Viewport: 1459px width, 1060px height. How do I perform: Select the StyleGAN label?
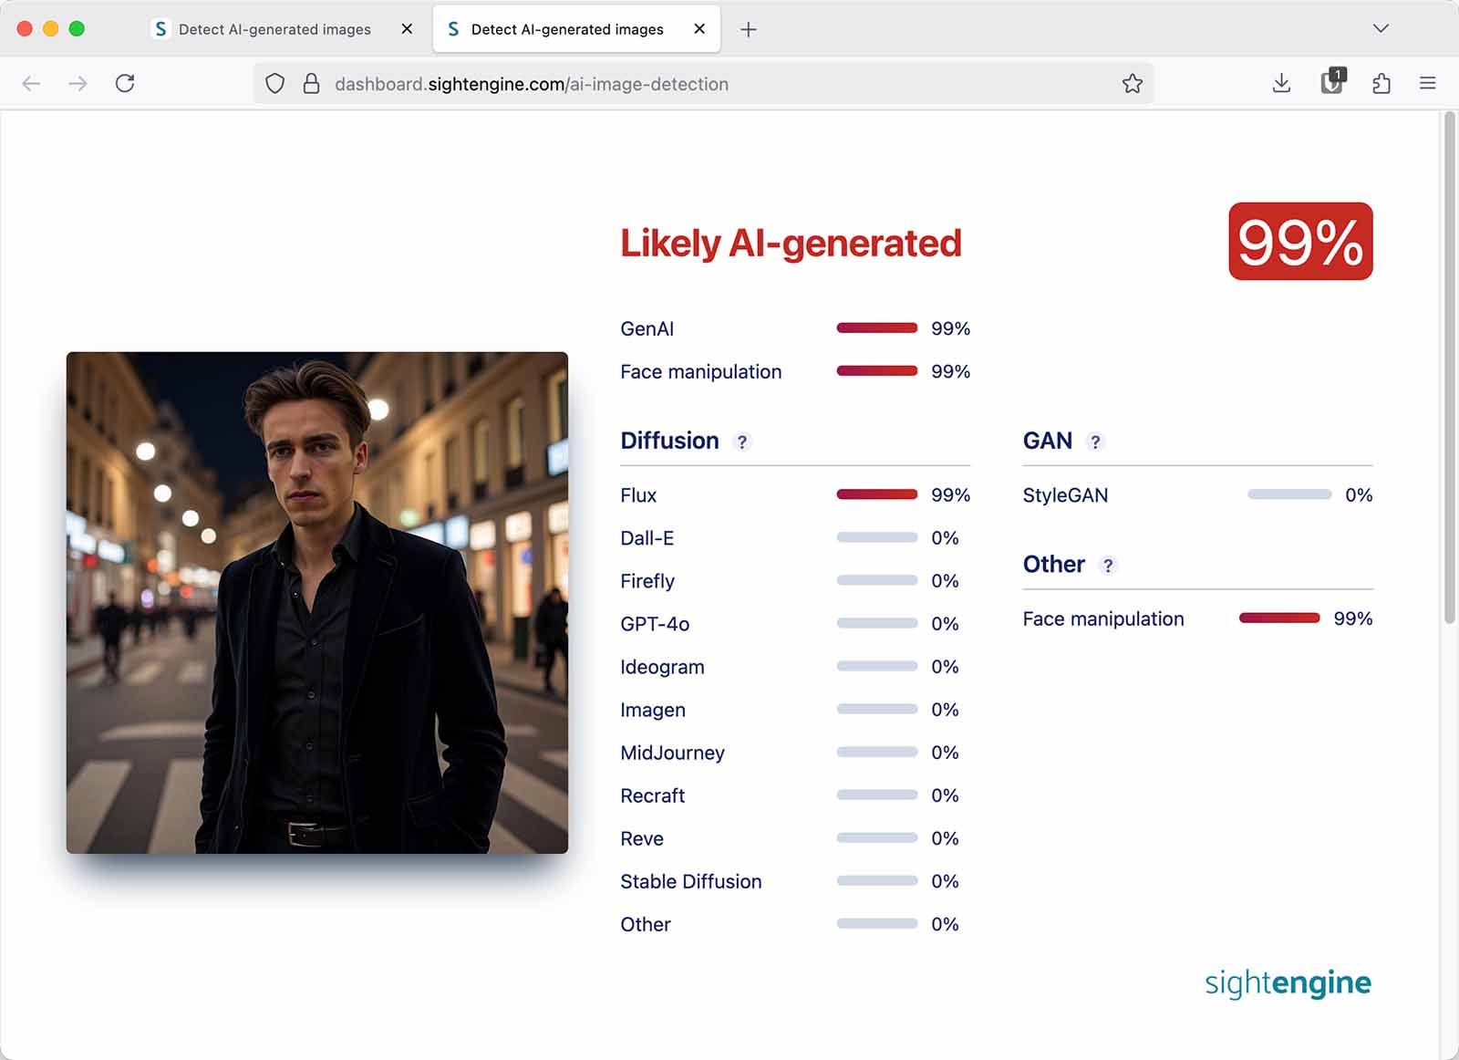click(1065, 495)
